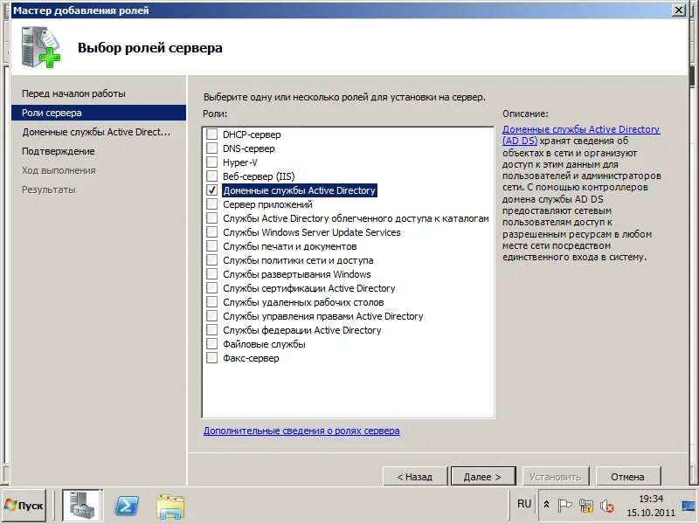Show hidden tray icons arrow
Viewport: 699px width, 524px height.
coord(546,505)
